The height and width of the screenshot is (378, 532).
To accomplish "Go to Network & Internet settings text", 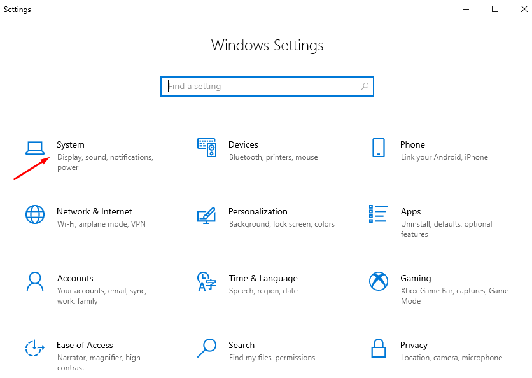I will click(x=94, y=212).
